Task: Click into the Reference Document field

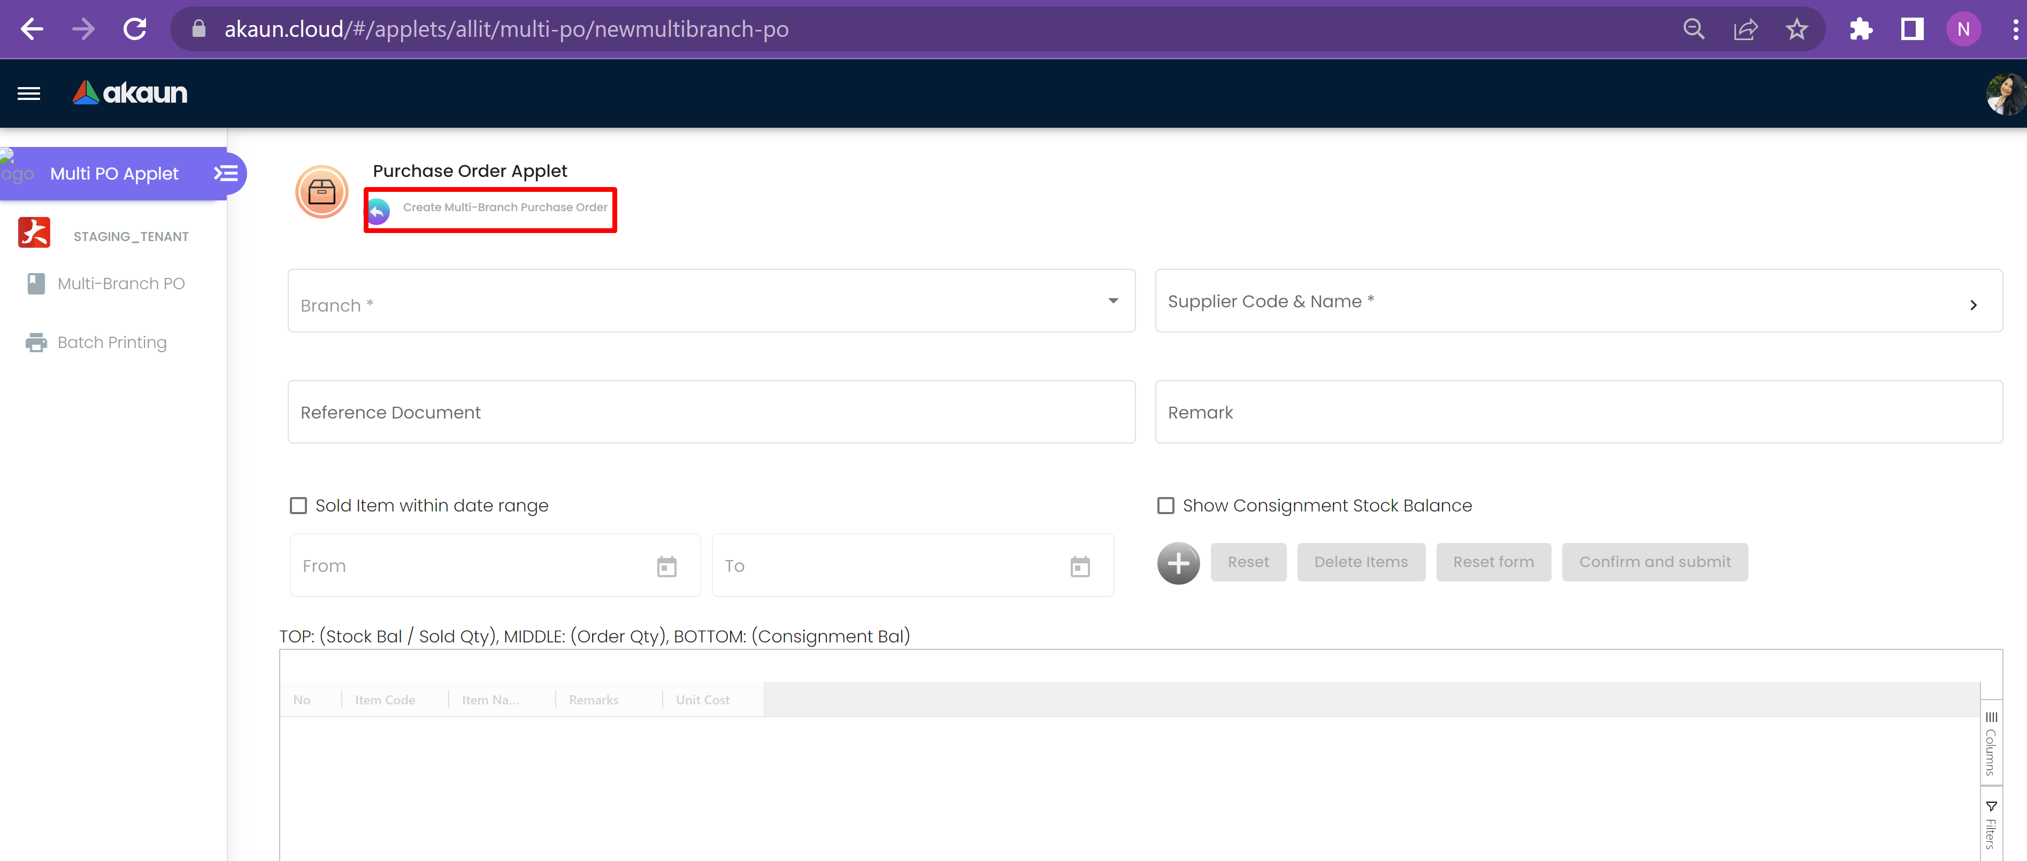Action: (x=711, y=412)
